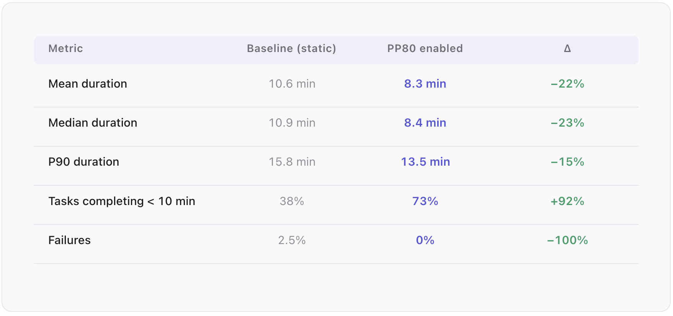Click the 8.4 min PP80 value
The image size is (673, 316).
(425, 123)
